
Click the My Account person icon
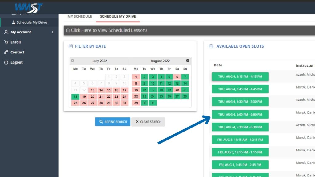(x=6, y=32)
